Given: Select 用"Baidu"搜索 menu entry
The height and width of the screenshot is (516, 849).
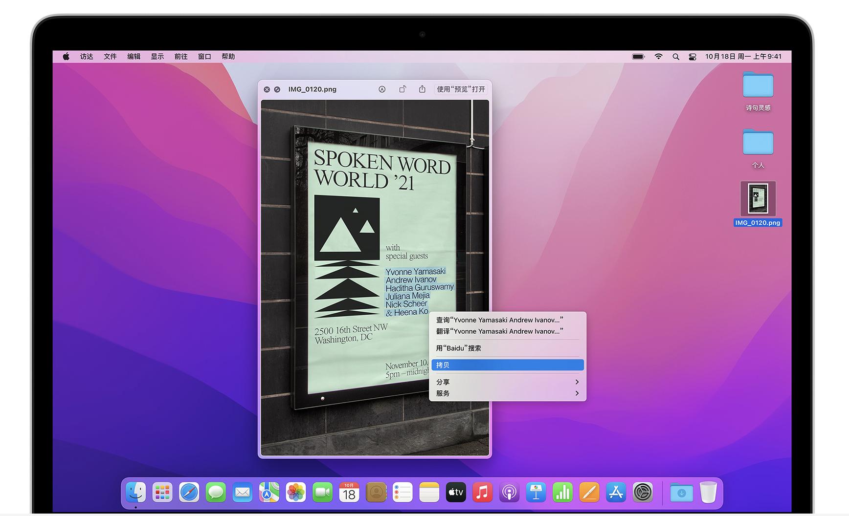Looking at the screenshot, I should tap(459, 348).
